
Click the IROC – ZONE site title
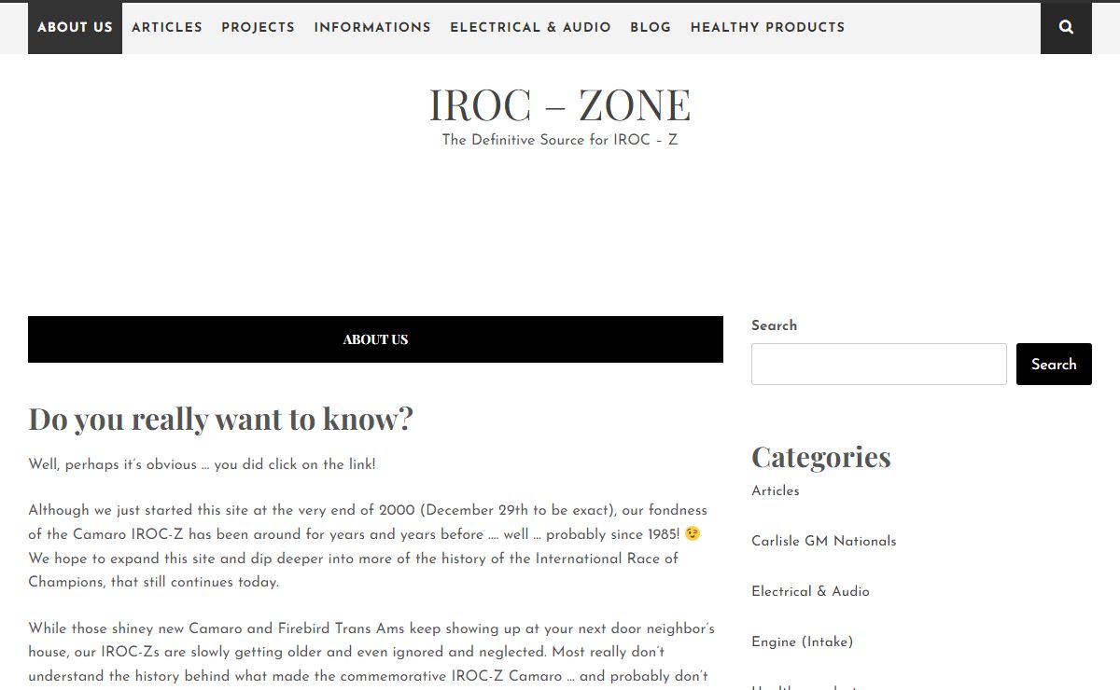560,104
